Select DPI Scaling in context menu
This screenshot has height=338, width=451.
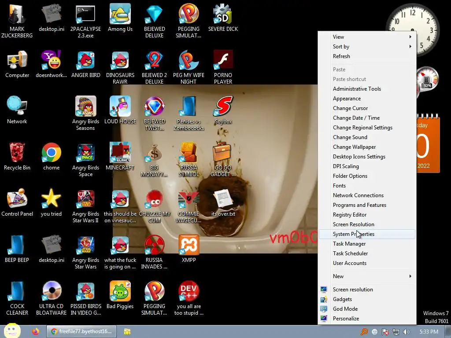367,166
